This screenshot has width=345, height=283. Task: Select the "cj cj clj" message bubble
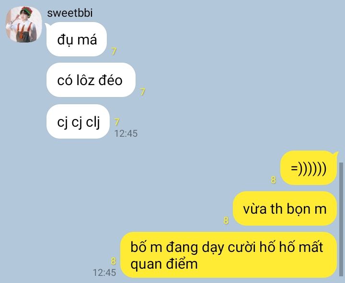click(x=78, y=121)
